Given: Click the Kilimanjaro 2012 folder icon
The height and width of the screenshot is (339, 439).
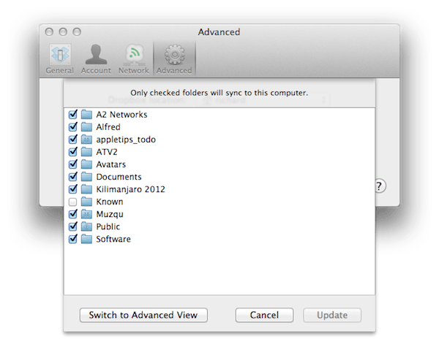Looking at the screenshot, I should click(x=86, y=189).
